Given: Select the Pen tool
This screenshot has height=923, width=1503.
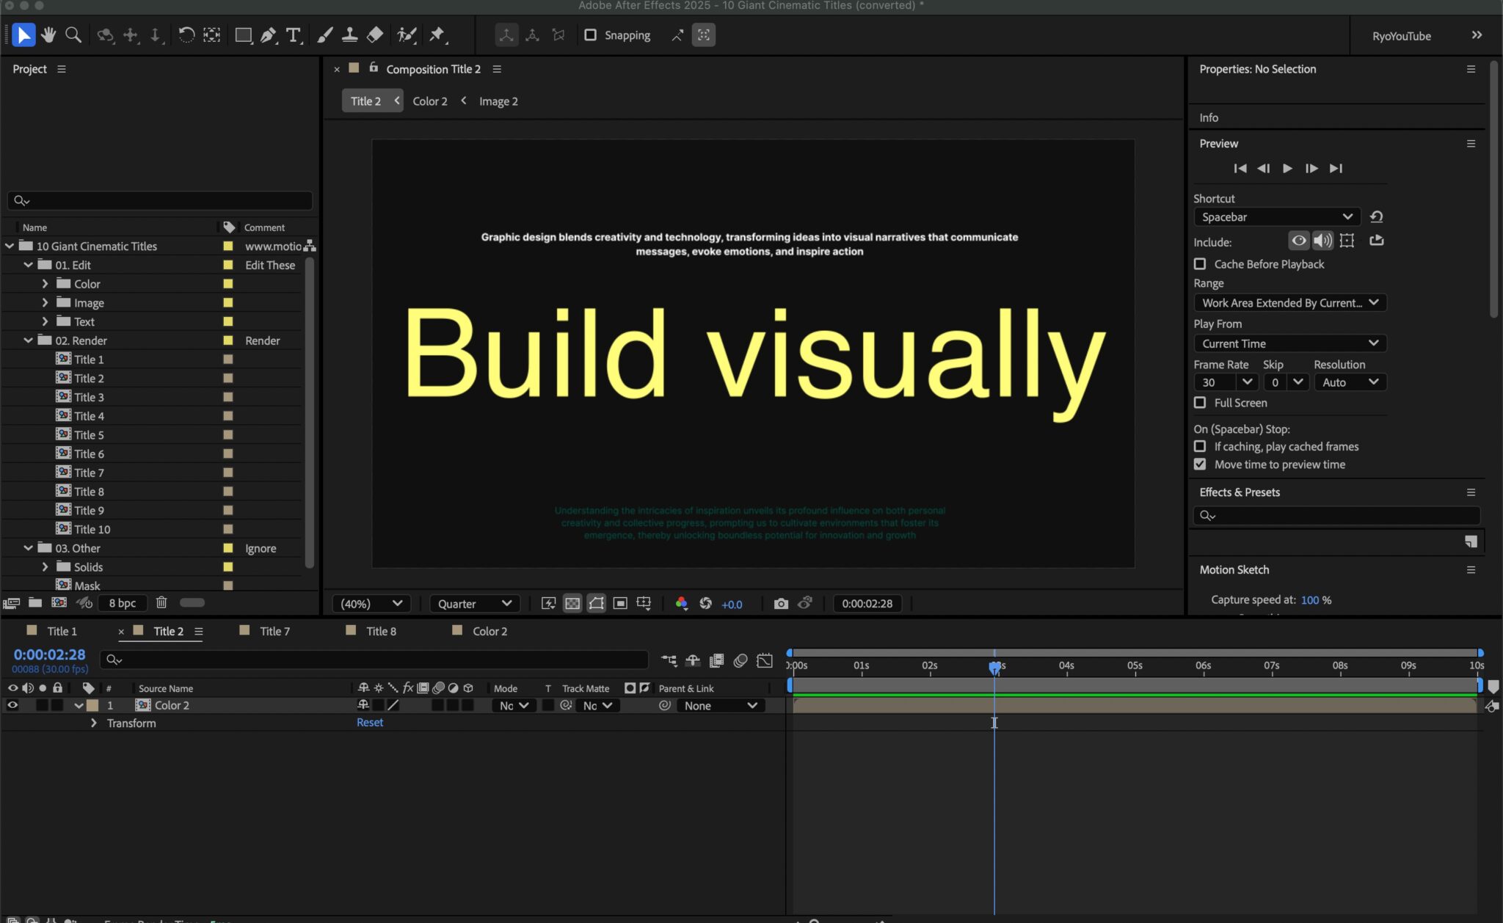Looking at the screenshot, I should click(269, 34).
